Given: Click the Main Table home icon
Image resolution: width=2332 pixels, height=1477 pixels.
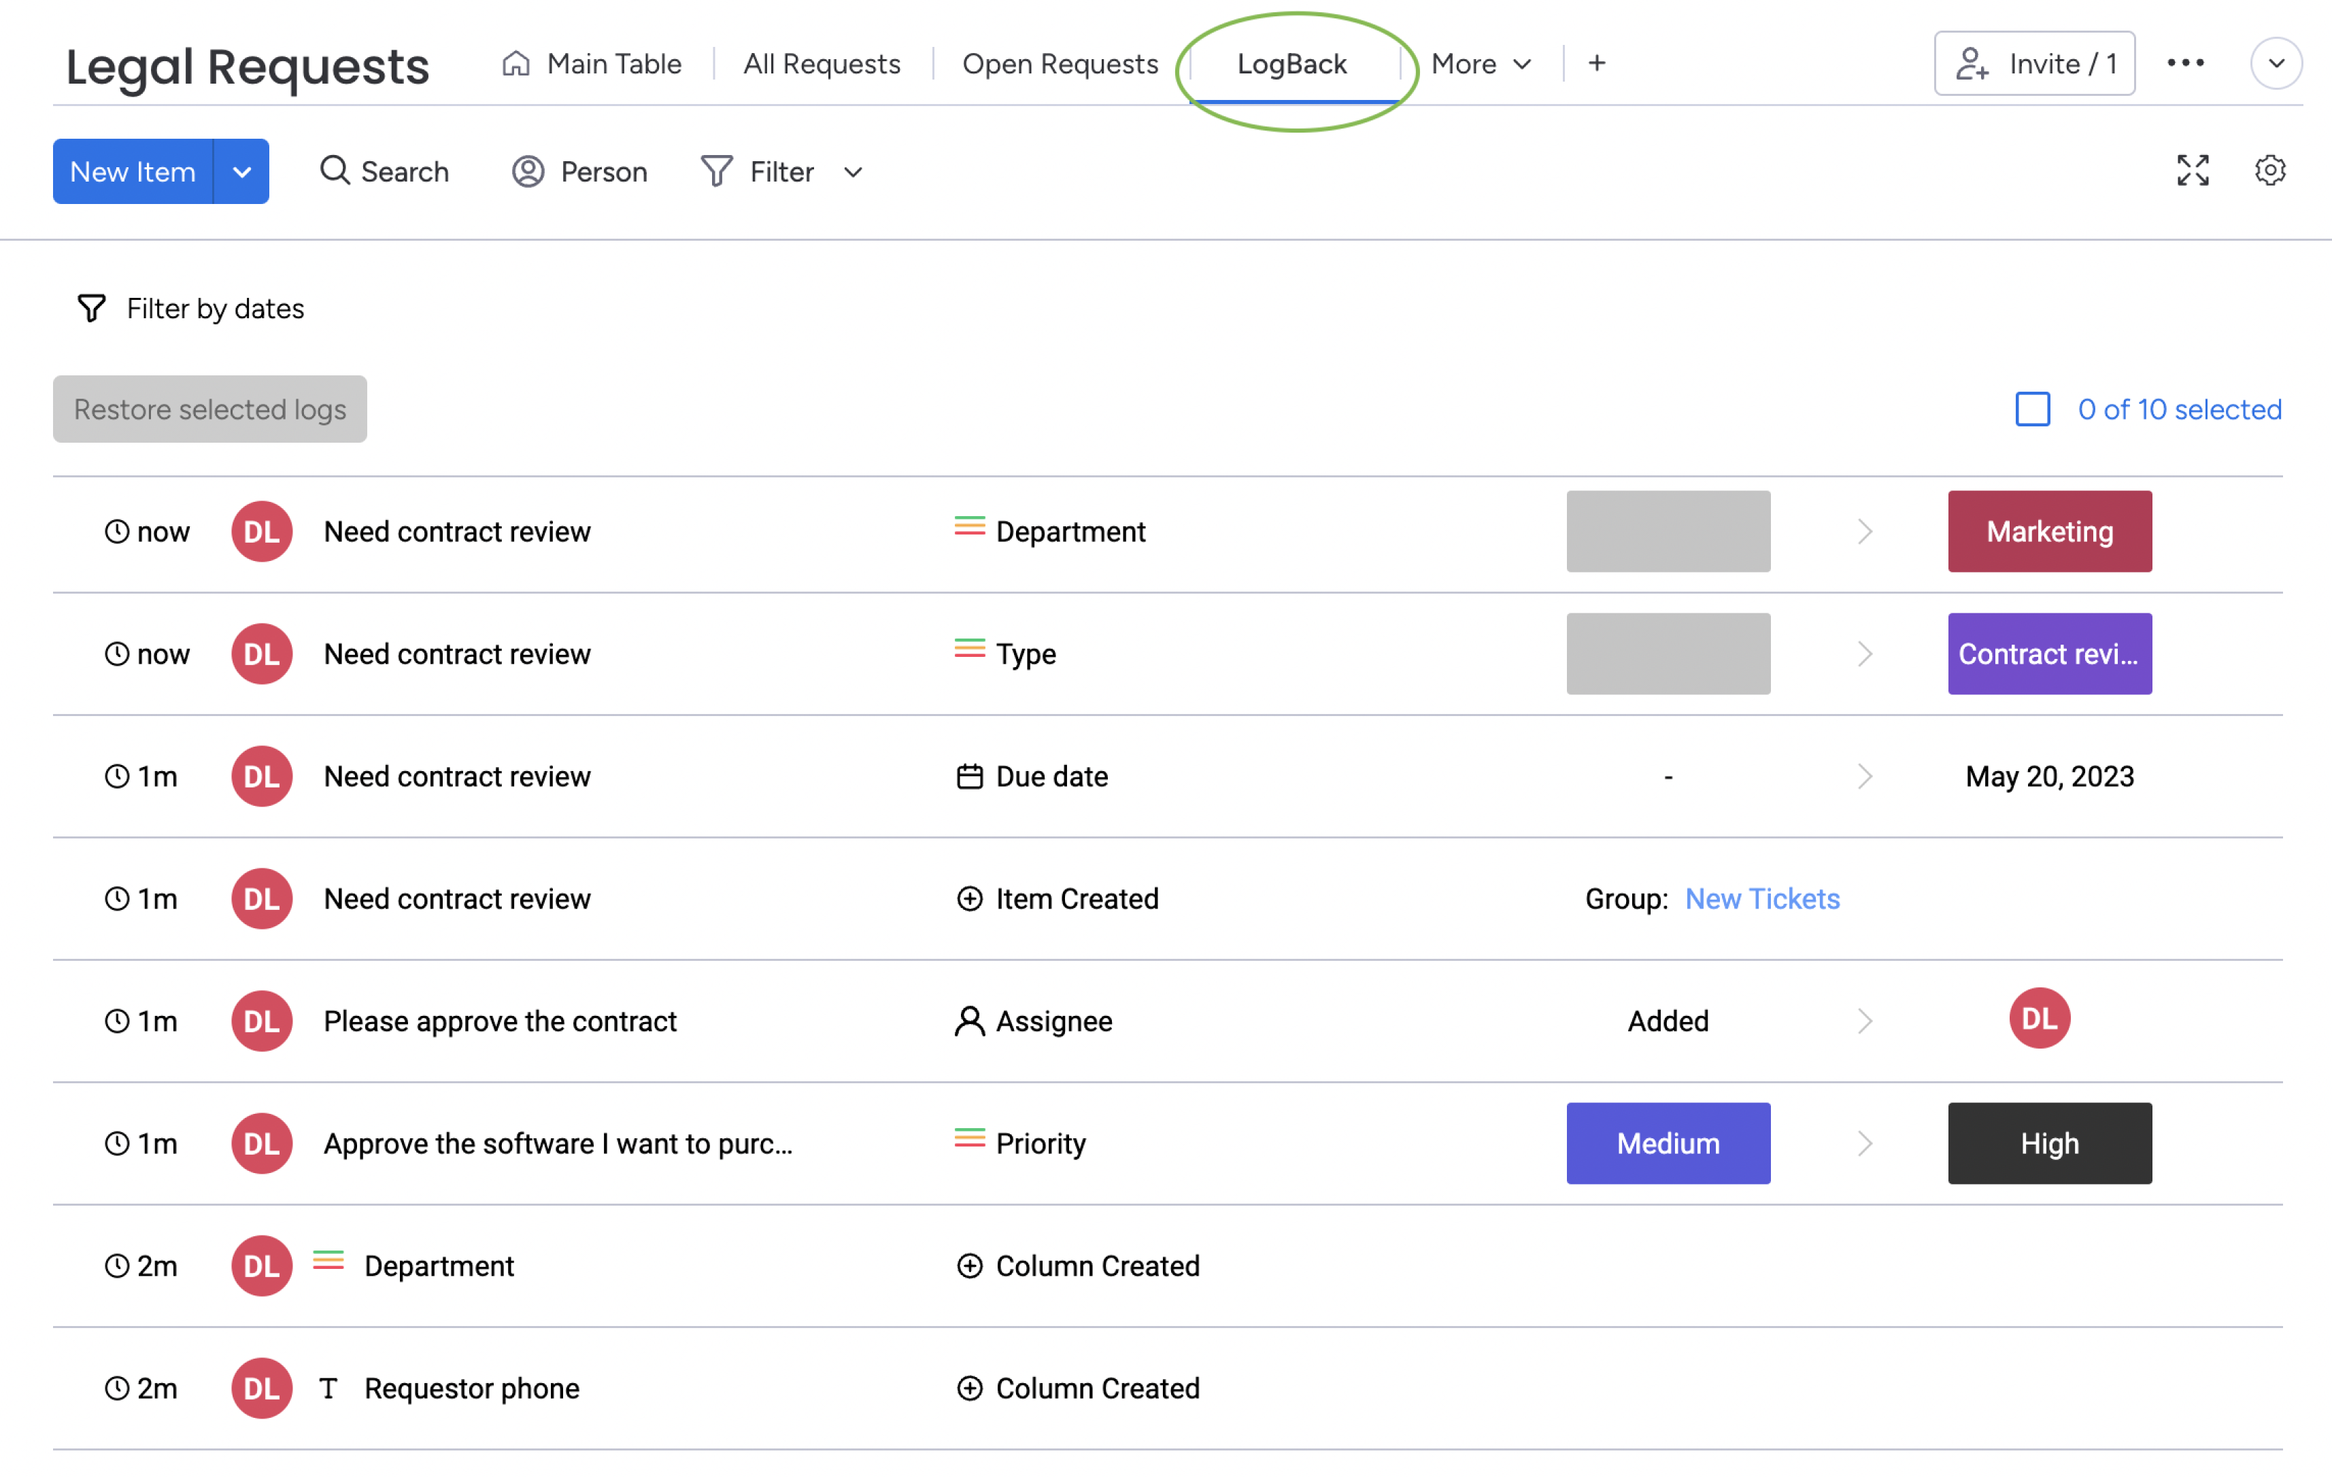Looking at the screenshot, I should click(516, 63).
